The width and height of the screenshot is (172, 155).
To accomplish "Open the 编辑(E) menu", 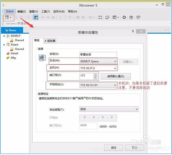I will click(x=21, y=12).
